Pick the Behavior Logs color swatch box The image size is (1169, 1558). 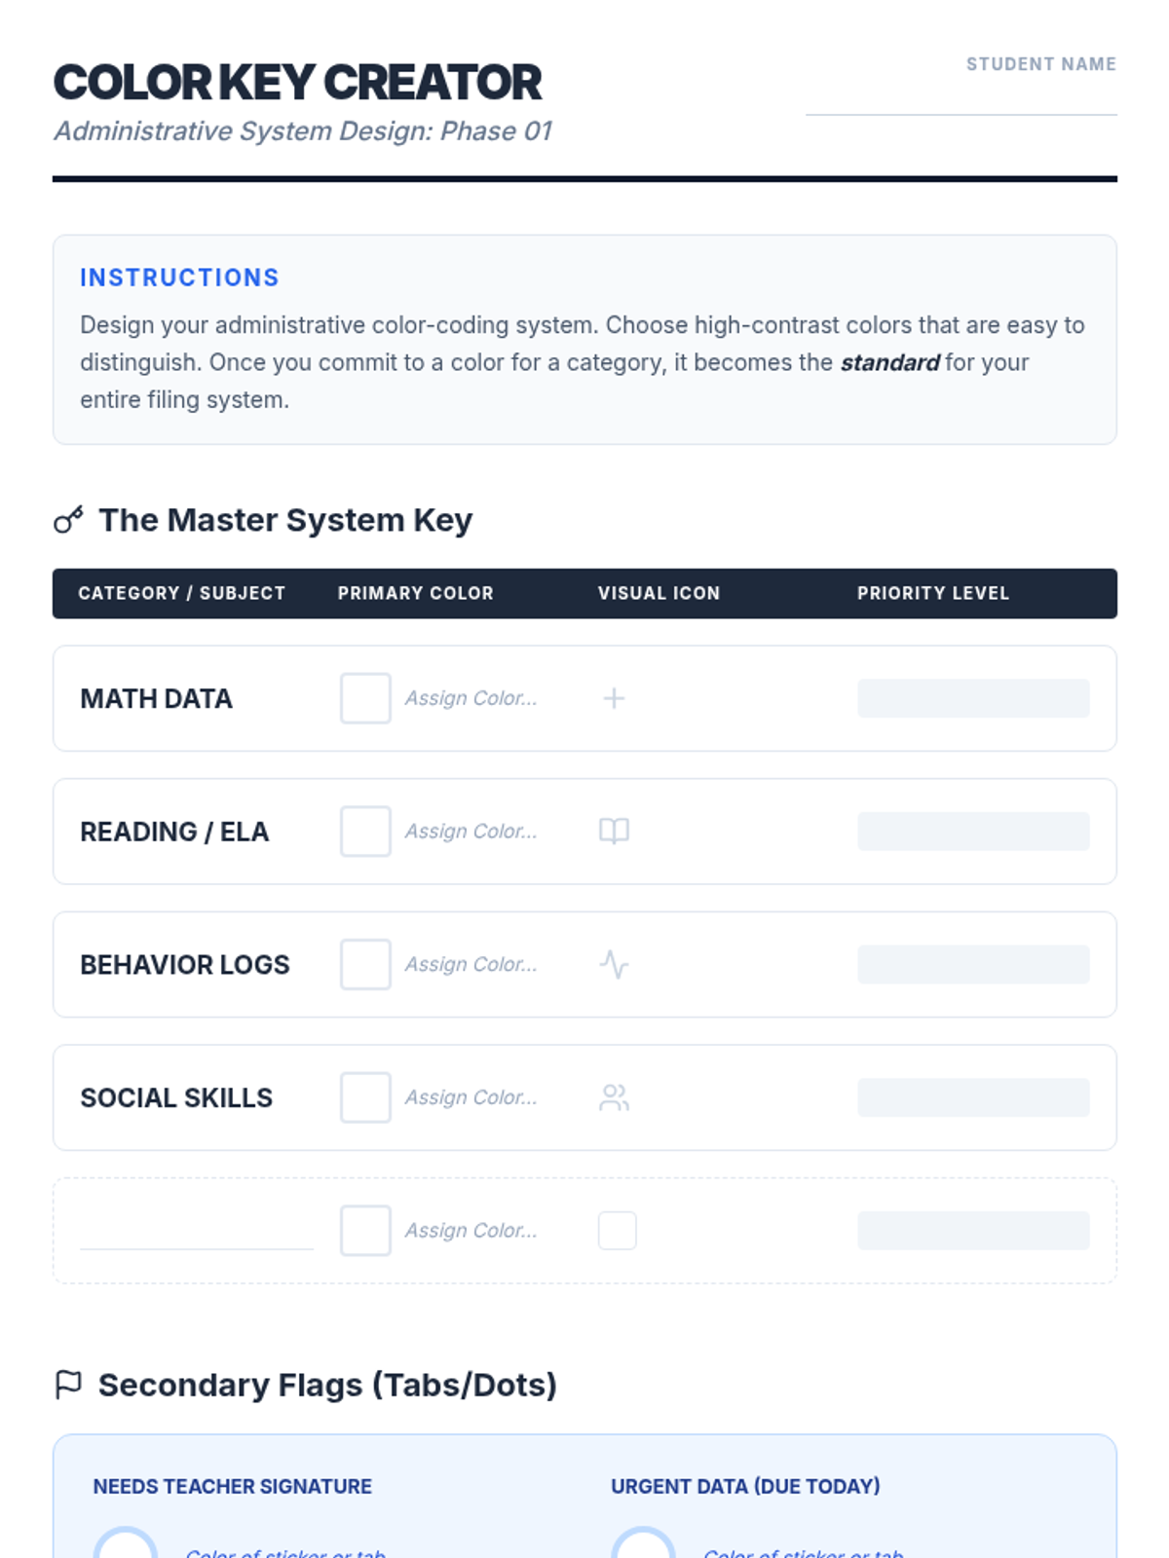(x=365, y=964)
